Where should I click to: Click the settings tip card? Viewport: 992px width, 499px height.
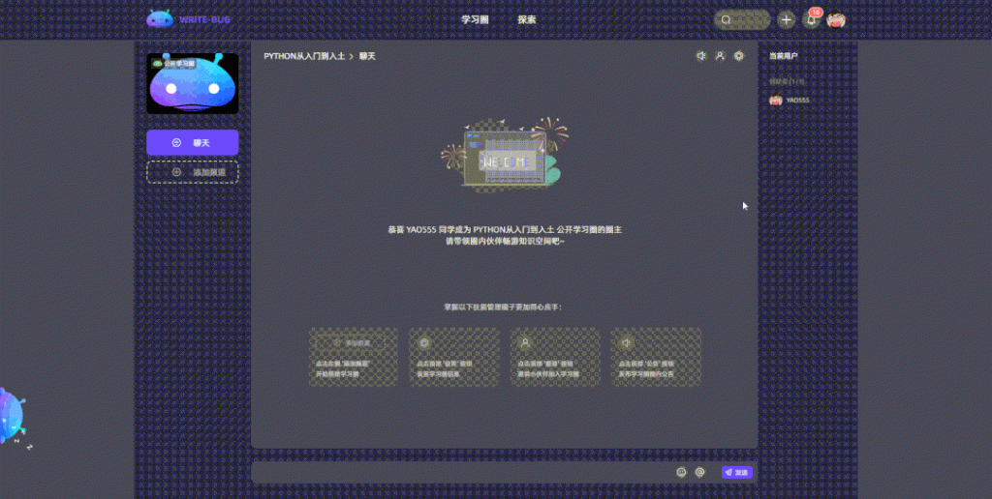(454, 357)
